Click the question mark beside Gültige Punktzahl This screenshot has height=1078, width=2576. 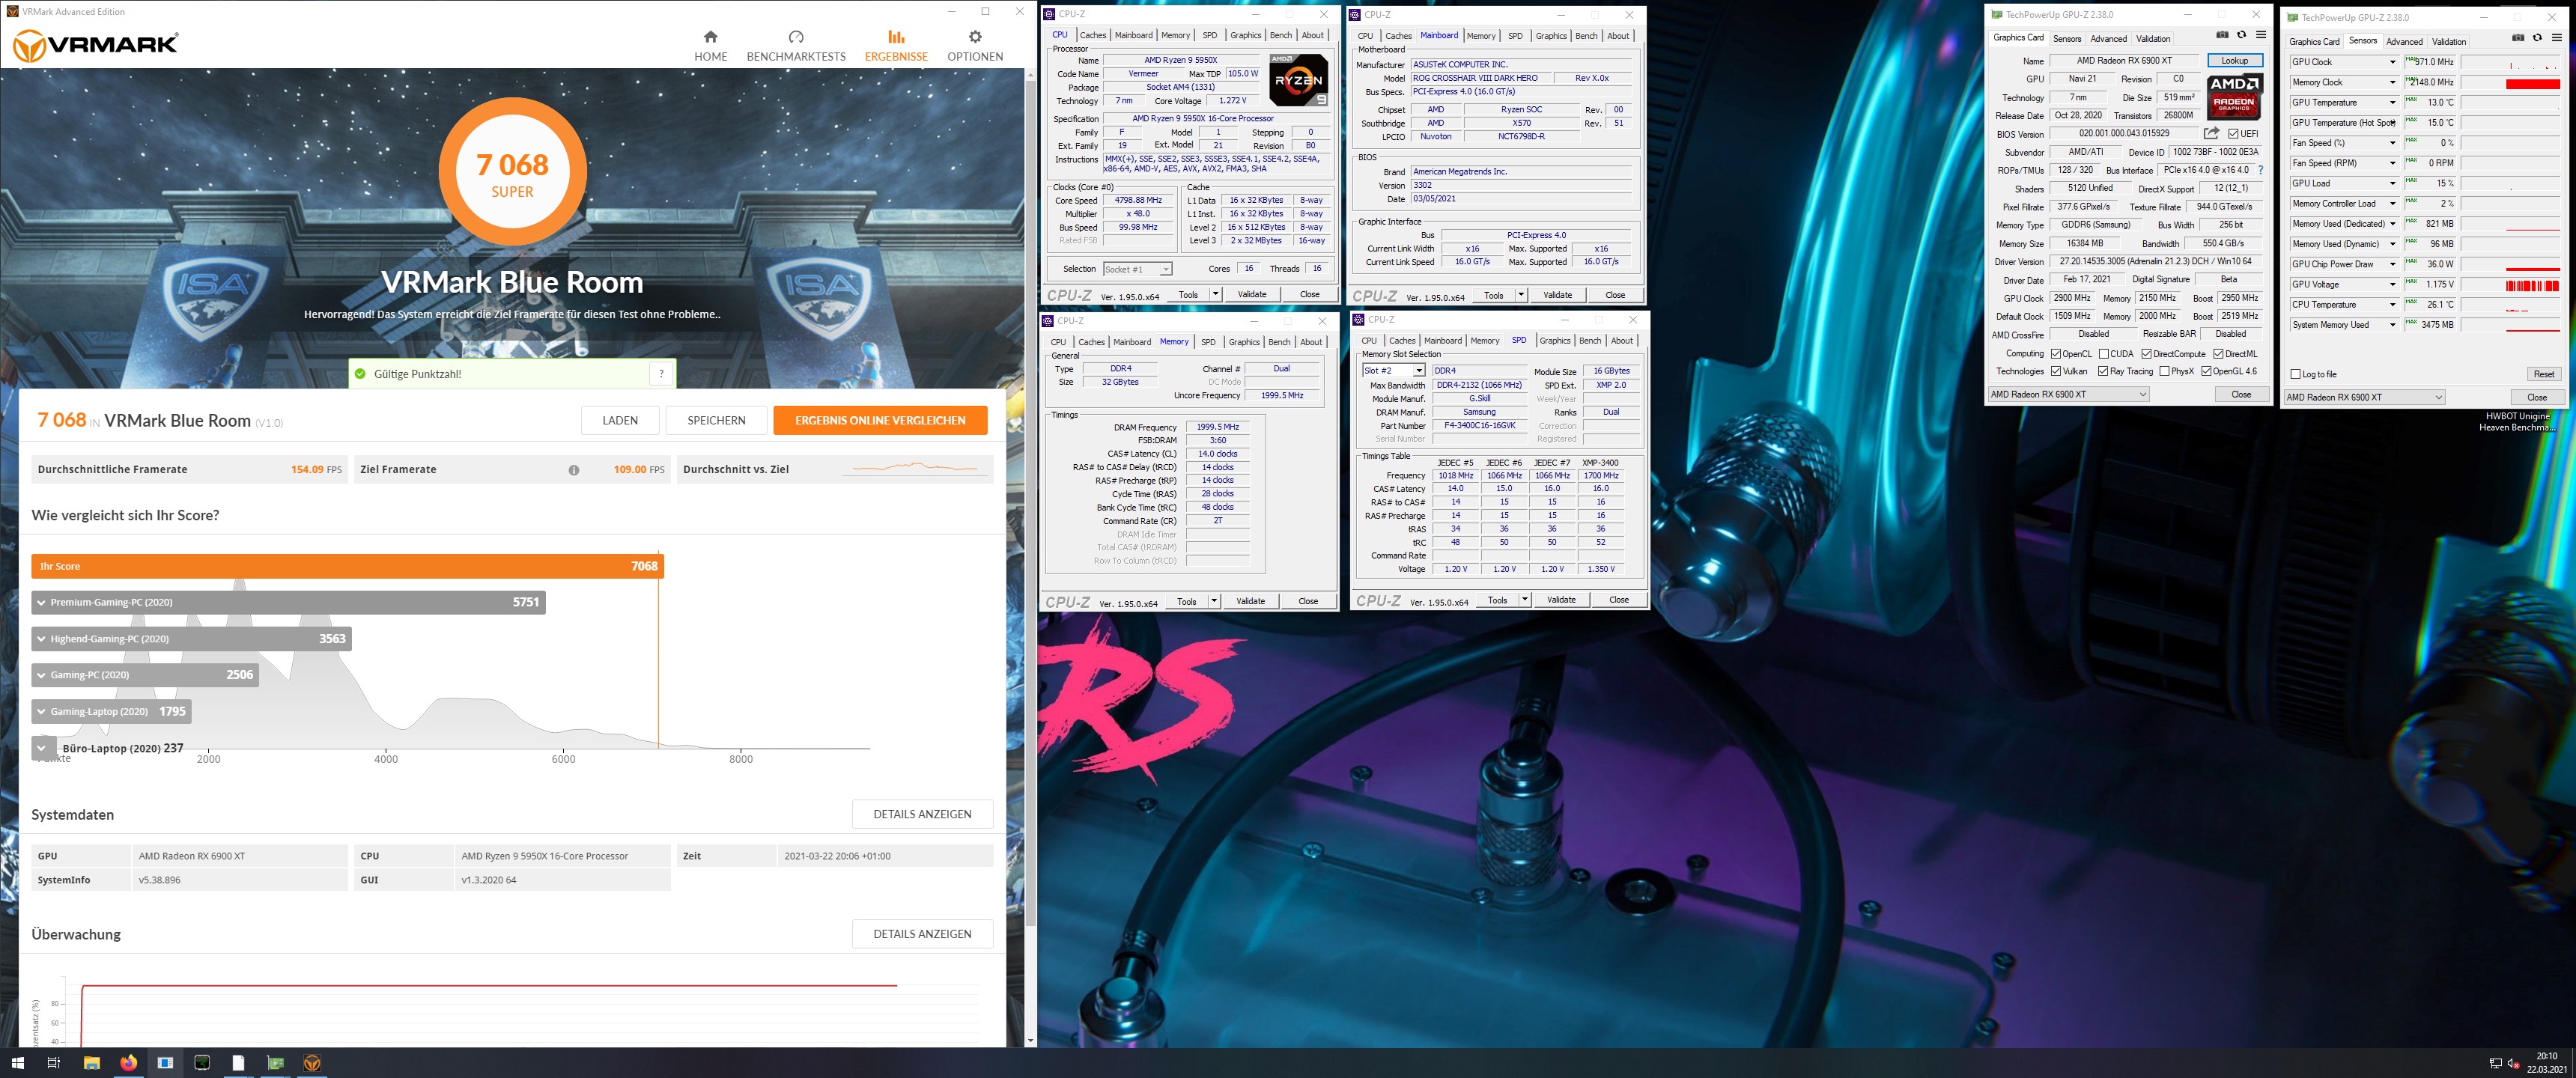[x=661, y=374]
